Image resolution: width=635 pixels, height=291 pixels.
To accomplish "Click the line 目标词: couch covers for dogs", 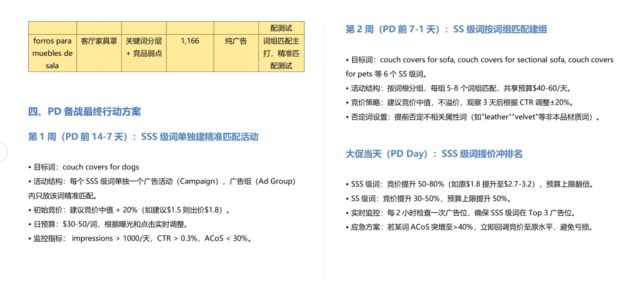I will (x=84, y=167).
